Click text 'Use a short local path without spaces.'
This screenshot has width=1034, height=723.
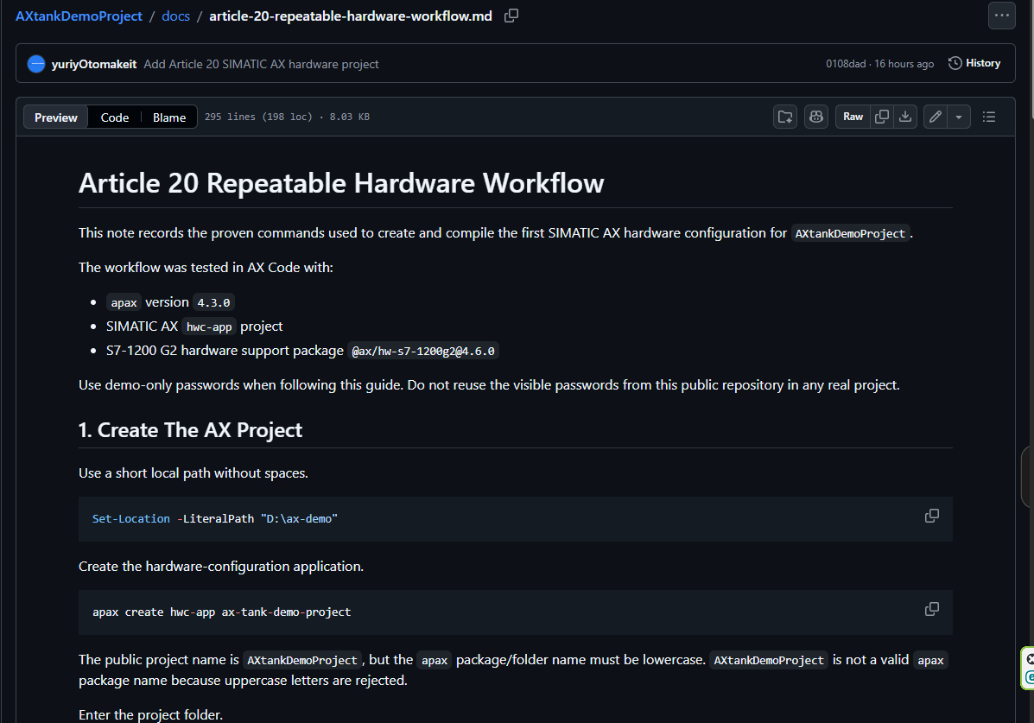coord(193,473)
